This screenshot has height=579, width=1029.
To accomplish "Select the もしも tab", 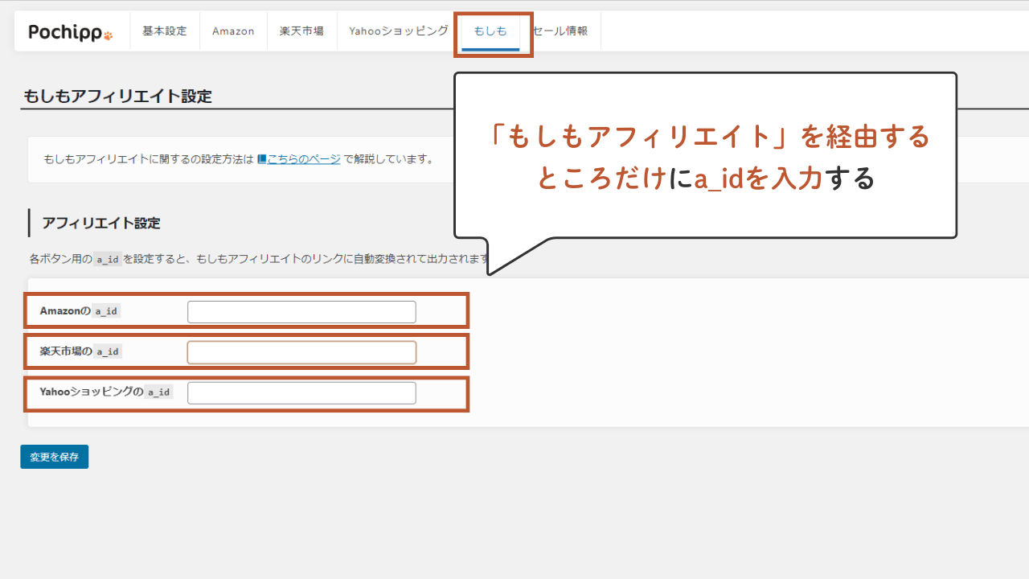I will [x=490, y=31].
